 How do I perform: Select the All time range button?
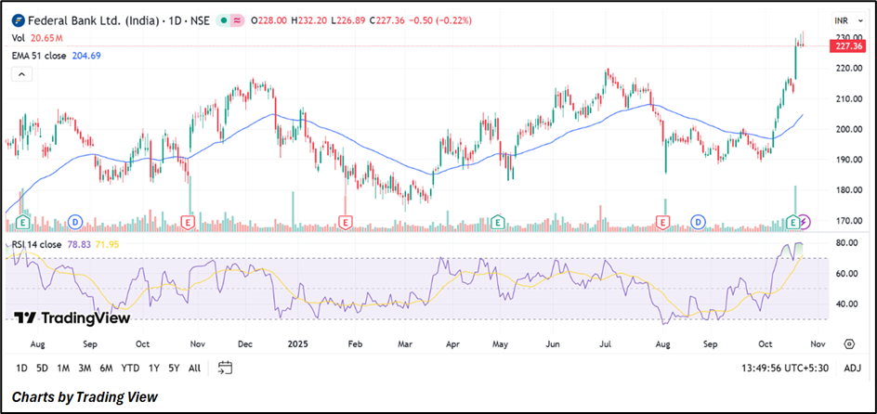(193, 368)
